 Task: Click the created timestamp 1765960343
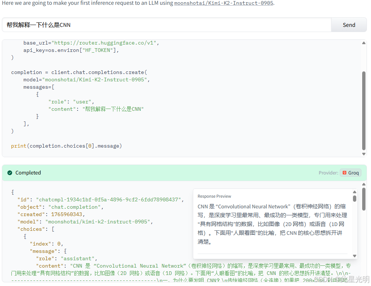[x=67, y=214]
